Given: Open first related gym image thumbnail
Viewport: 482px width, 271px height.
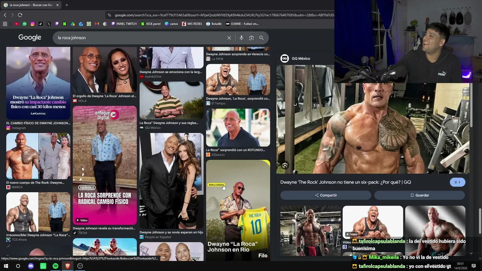Looking at the screenshot, I should pyautogui.click(x=311, y=231).
